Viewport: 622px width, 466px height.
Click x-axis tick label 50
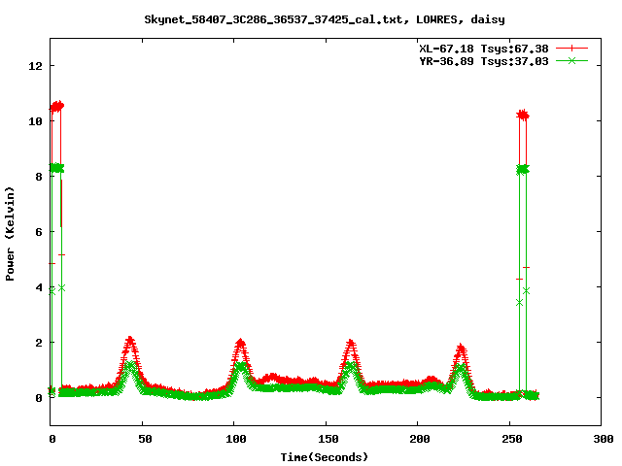pos(145,439)
